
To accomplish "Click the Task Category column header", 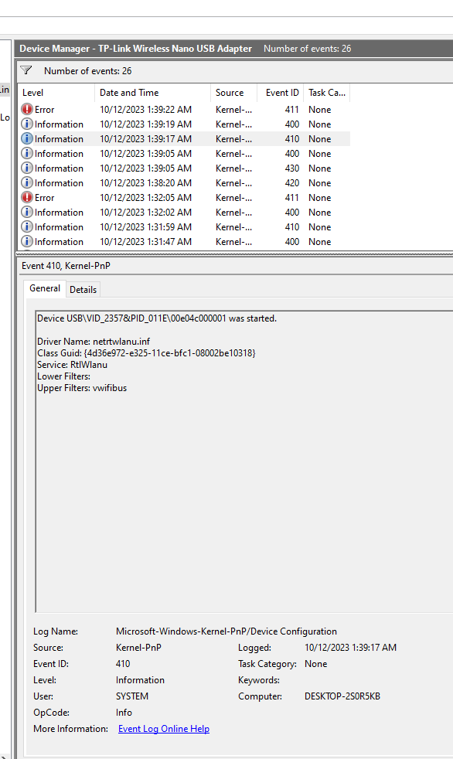I will click(x=327, y=93).
